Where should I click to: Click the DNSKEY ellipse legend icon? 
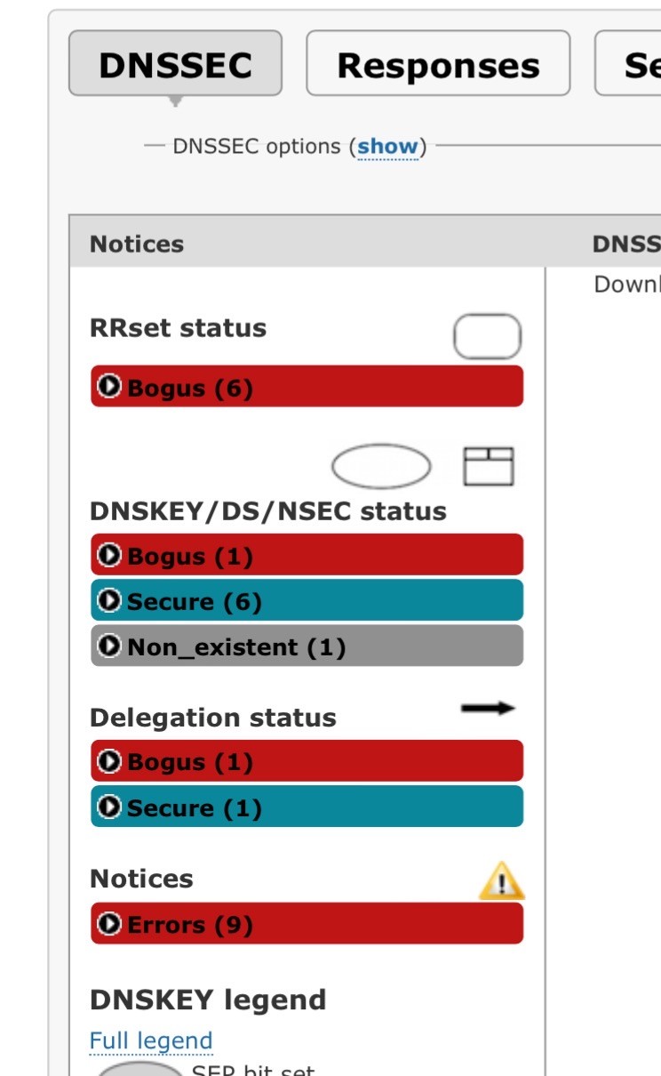click(x=380, y=466)
